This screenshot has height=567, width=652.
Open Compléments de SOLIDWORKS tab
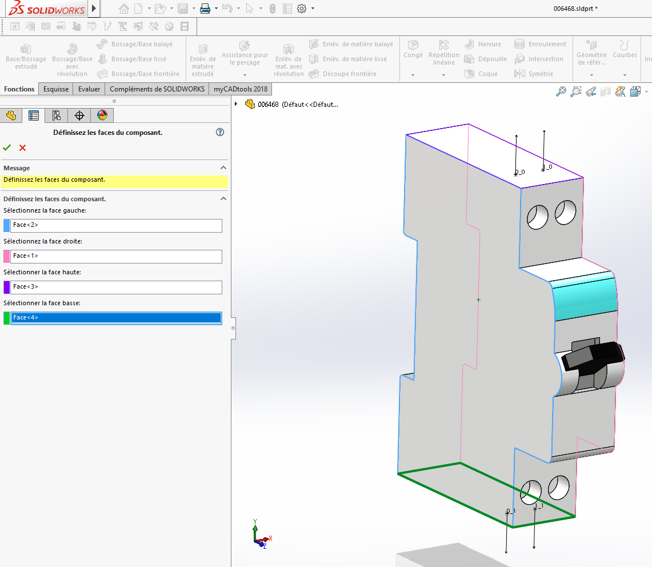coord(157,89)
